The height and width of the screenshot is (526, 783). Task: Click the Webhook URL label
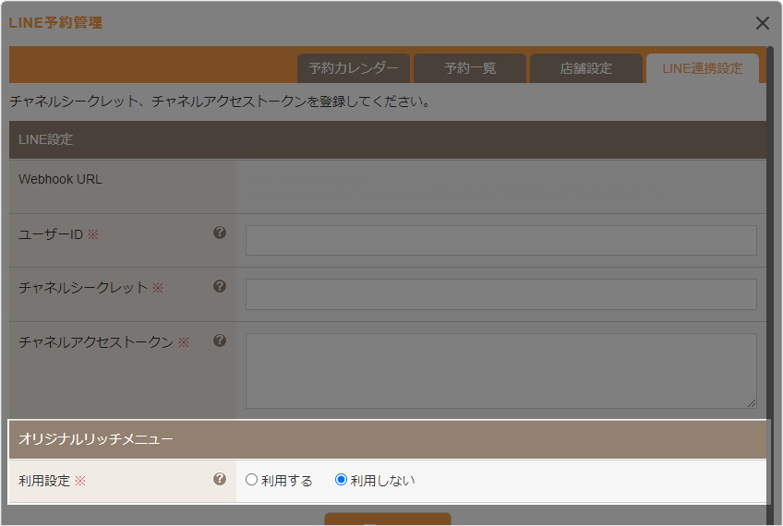tap(60, 179)
